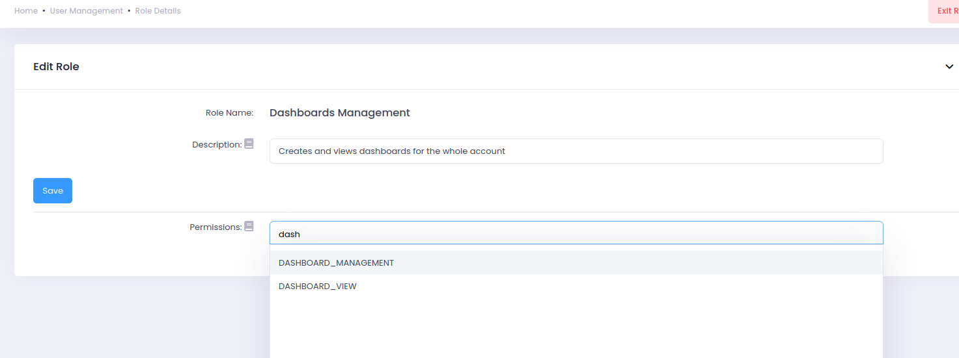Navigate to User Management breadcrumb

click(x=87, y=11)
